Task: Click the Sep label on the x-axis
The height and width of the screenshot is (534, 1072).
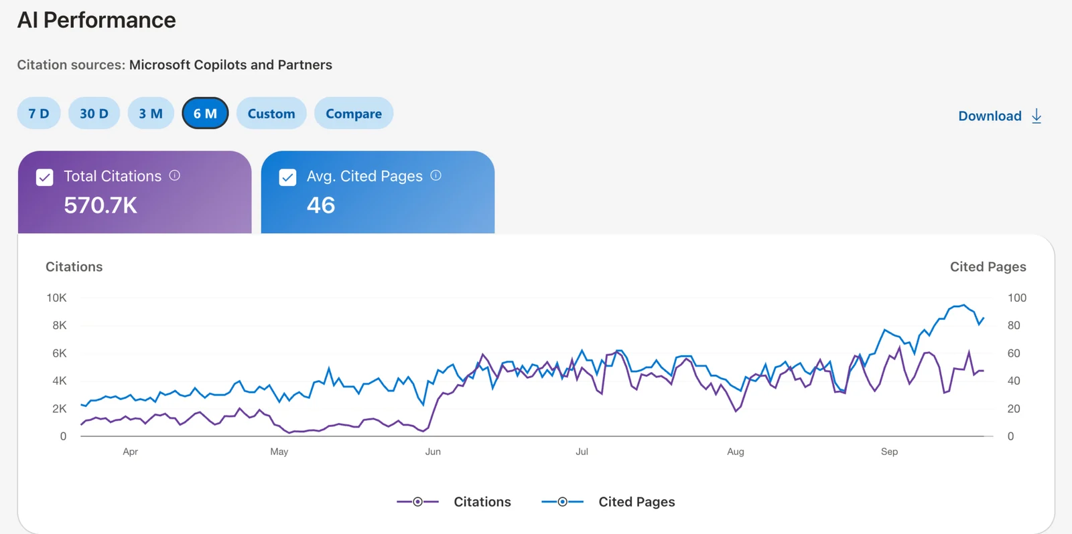Action: click(889, 452)
